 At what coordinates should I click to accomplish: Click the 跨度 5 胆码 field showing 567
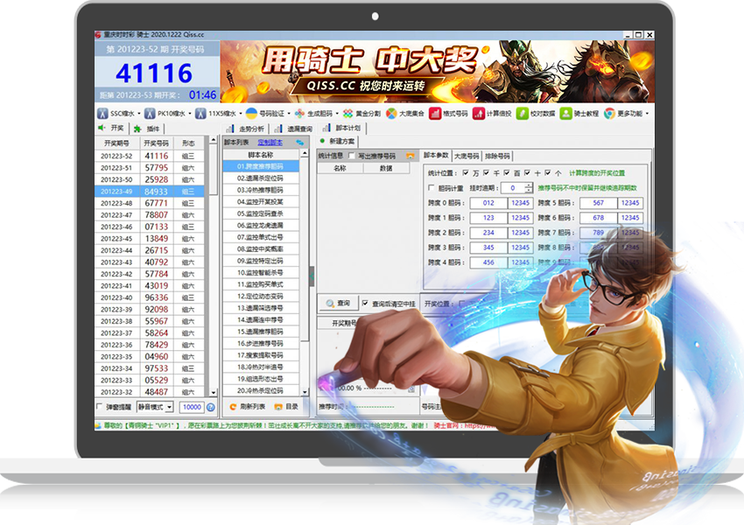[599, 203]
